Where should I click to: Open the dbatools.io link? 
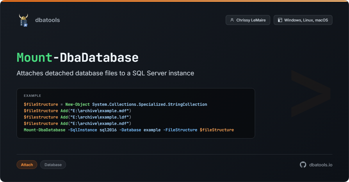pyautogui.click(x=321, y=165)
